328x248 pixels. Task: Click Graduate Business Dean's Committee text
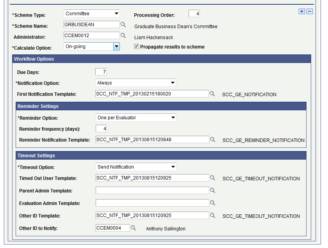point(176,27)
